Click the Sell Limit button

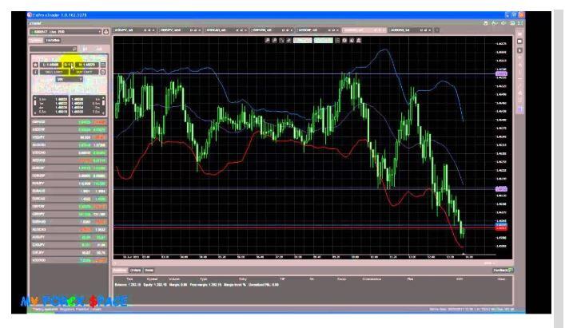point(54,72)
